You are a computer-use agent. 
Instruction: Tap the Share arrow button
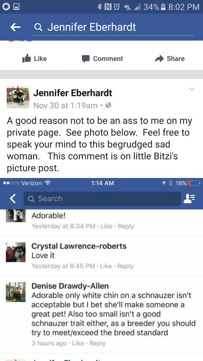[x=170, y=59]
